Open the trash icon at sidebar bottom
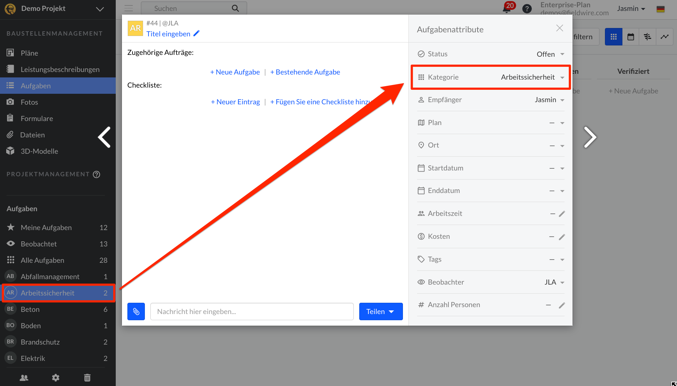 (87, 378)
